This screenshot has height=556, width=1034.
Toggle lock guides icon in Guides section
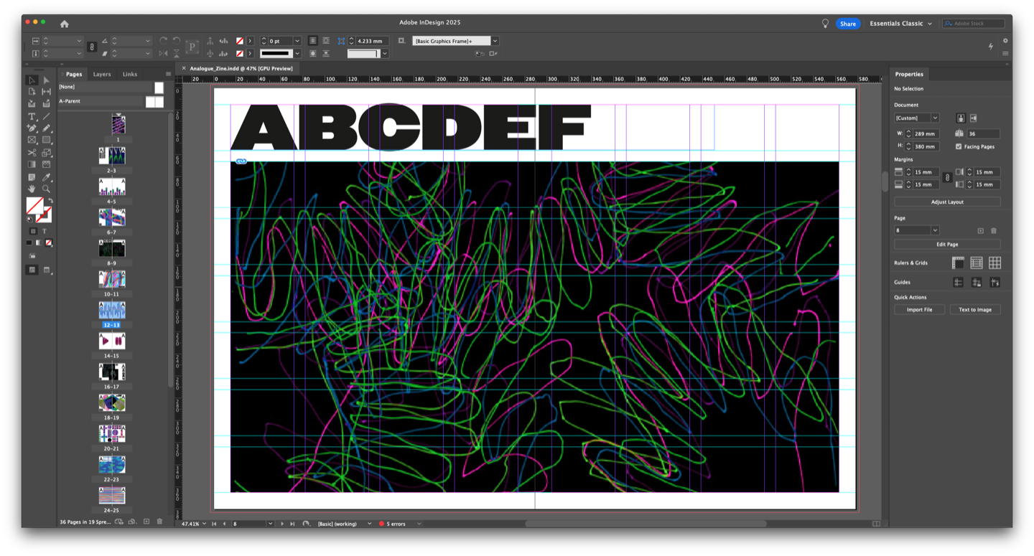pos(977,283)
